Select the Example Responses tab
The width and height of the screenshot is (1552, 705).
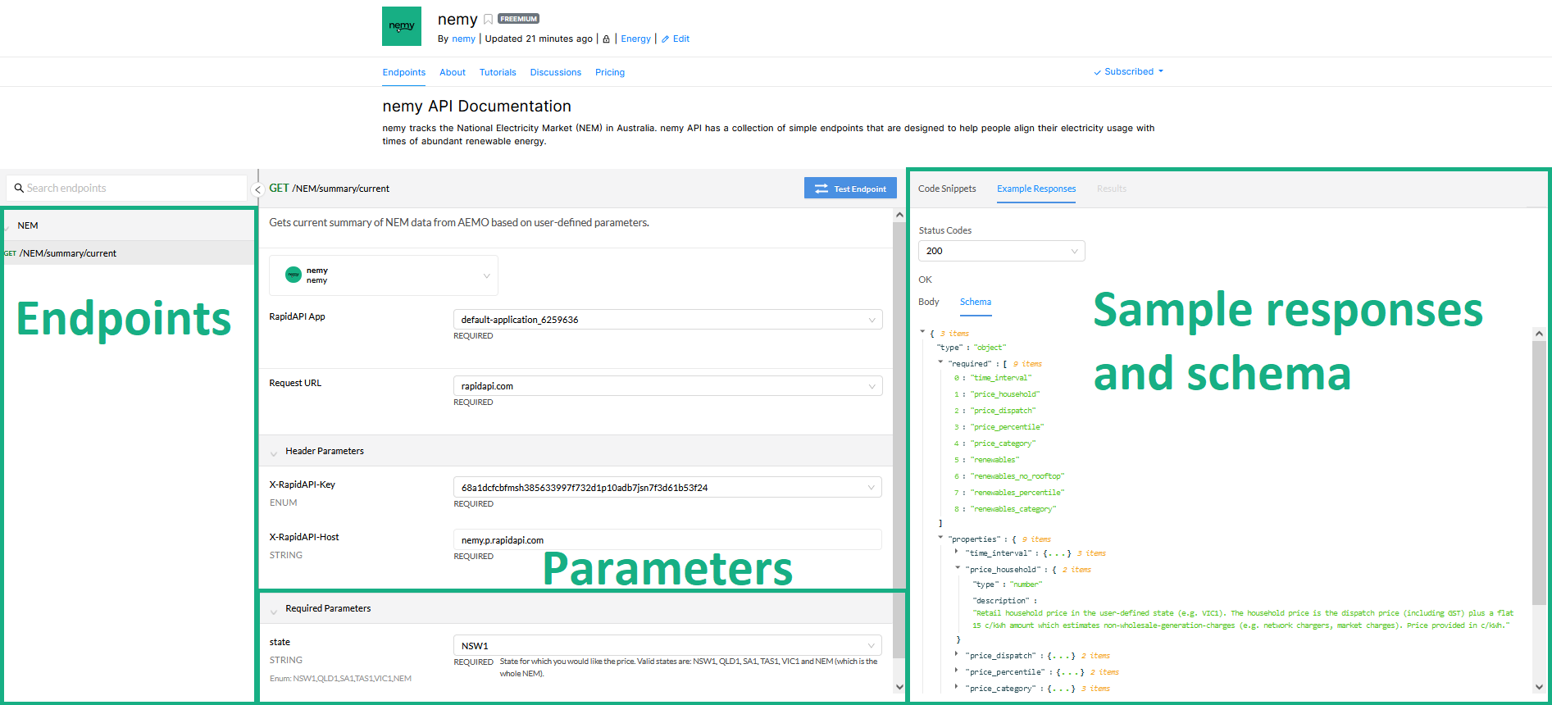tap(1036, 189)
